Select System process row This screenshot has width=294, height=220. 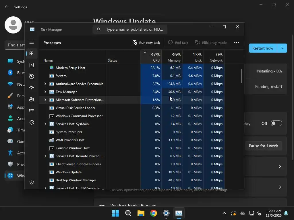(x=132, y=76)
